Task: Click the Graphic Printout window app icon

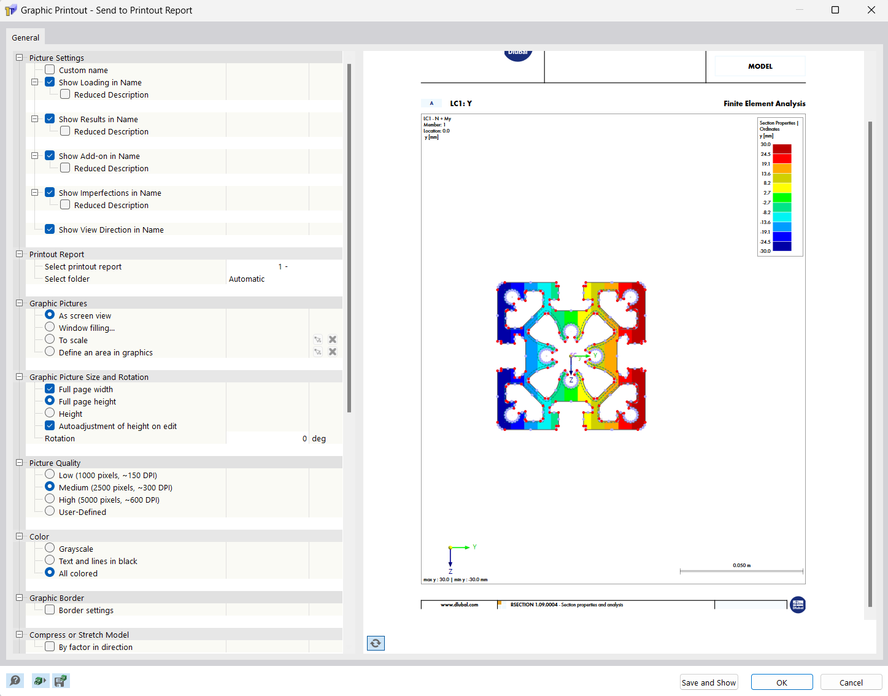Action: tap(10, 10)
